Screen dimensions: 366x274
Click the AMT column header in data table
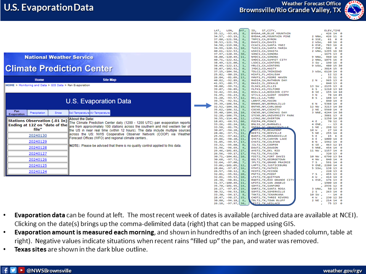tap(242, 30)
